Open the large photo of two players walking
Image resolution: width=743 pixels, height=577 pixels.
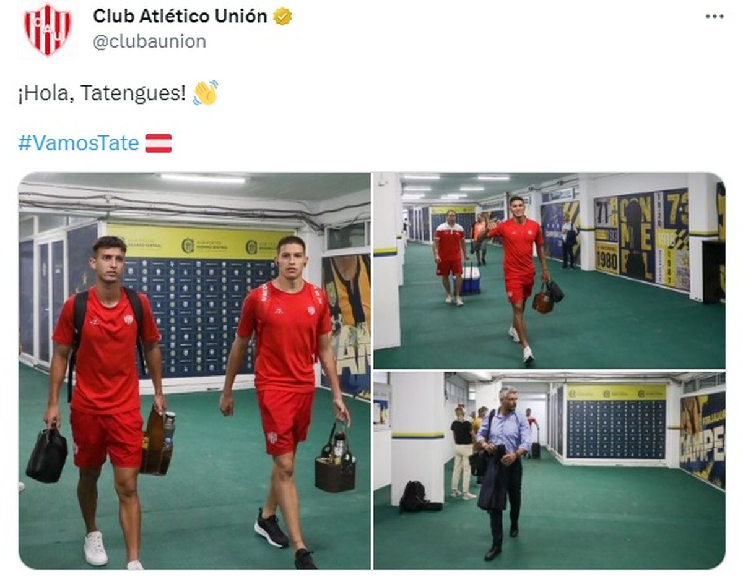pyautogui.click(x=194, y=370)
